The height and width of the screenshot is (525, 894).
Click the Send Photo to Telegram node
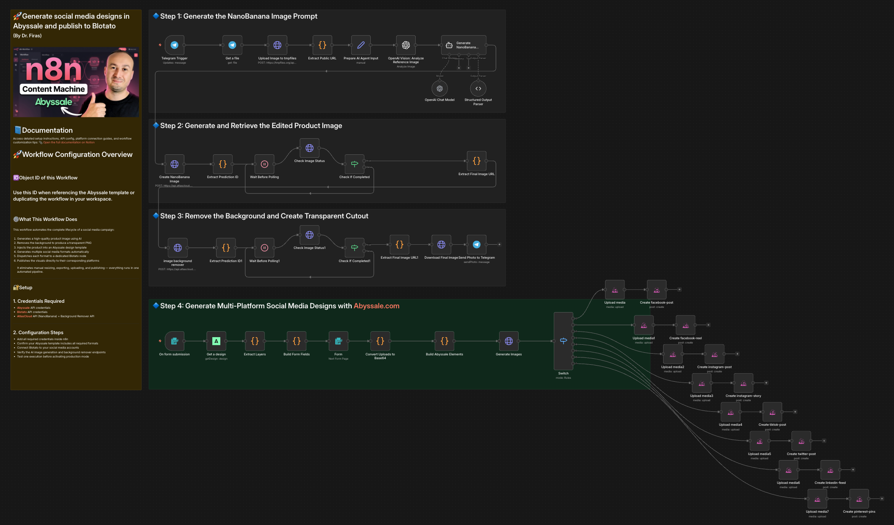click(x=477, y=244)
